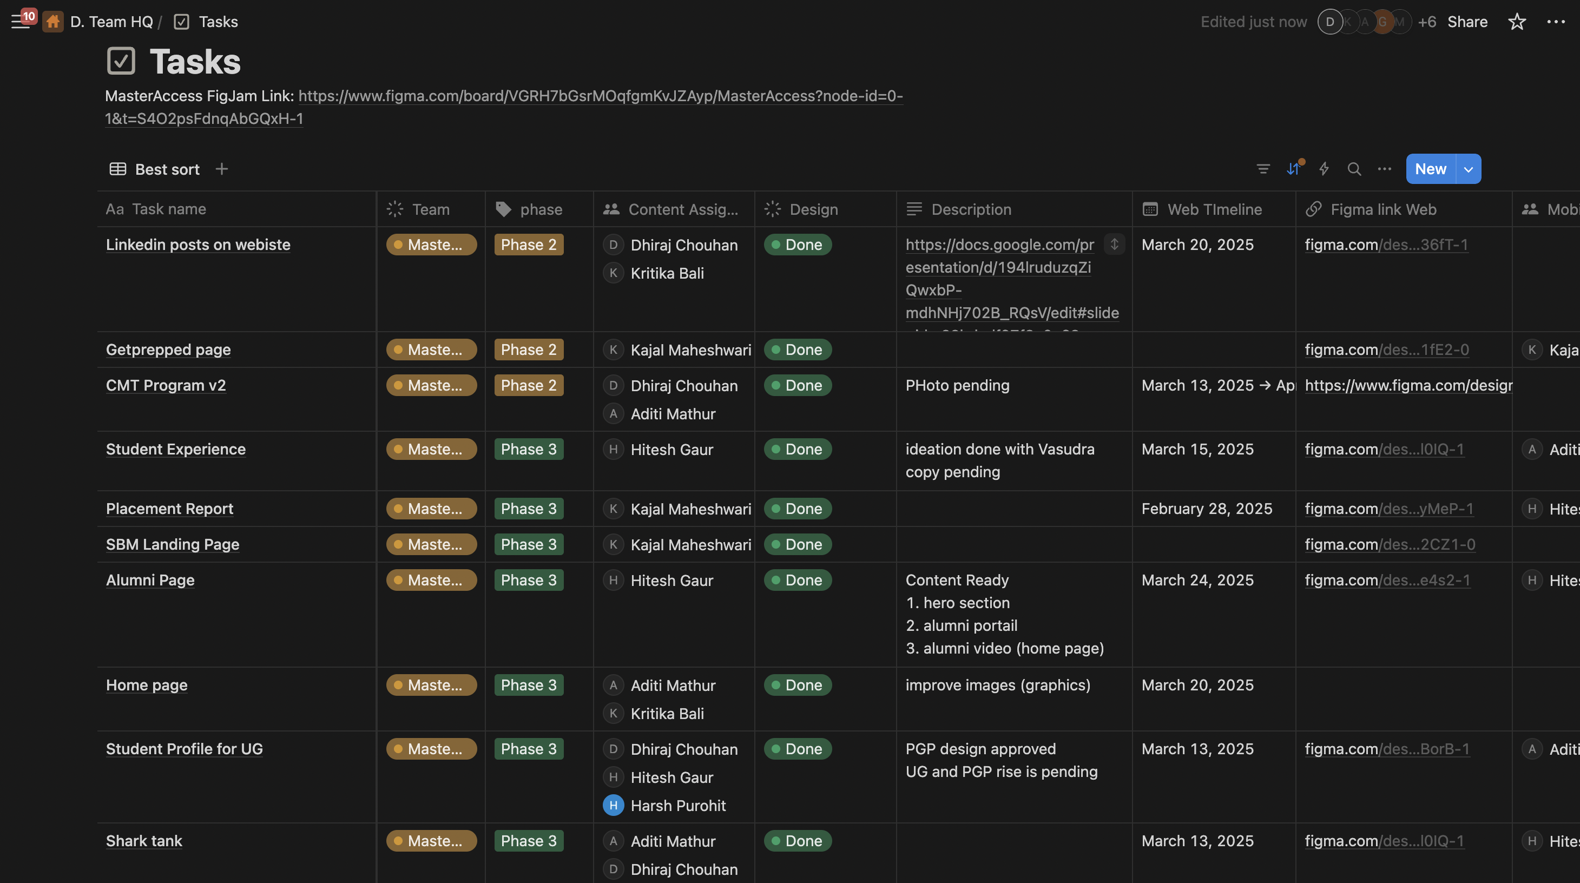The image size is (1580, 883).
Task: Go to D. Team HQ breadcrumb
Action: tap(111, 22)
